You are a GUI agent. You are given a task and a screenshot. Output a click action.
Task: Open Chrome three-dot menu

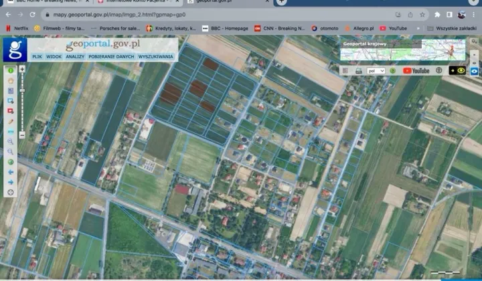coord(474,15)
